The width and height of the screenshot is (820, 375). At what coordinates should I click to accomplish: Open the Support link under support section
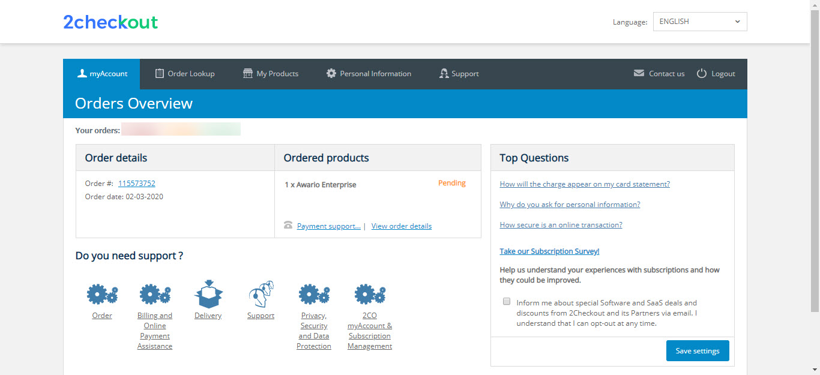click(261, 316)
